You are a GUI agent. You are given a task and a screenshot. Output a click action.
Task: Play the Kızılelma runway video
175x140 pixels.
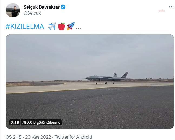pos(90,82)
